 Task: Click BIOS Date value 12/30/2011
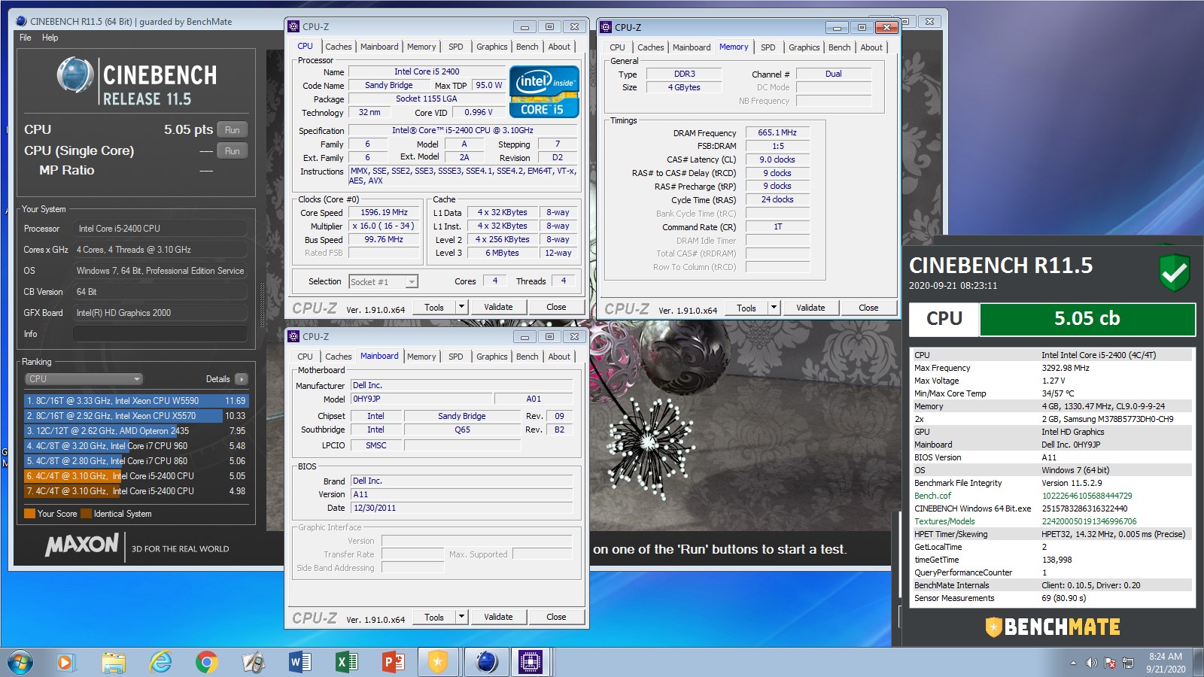pyautogui.click(x=461, y=508)
